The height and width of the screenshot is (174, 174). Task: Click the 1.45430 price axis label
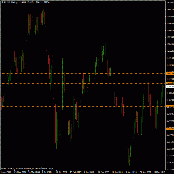tap(170, 65)
